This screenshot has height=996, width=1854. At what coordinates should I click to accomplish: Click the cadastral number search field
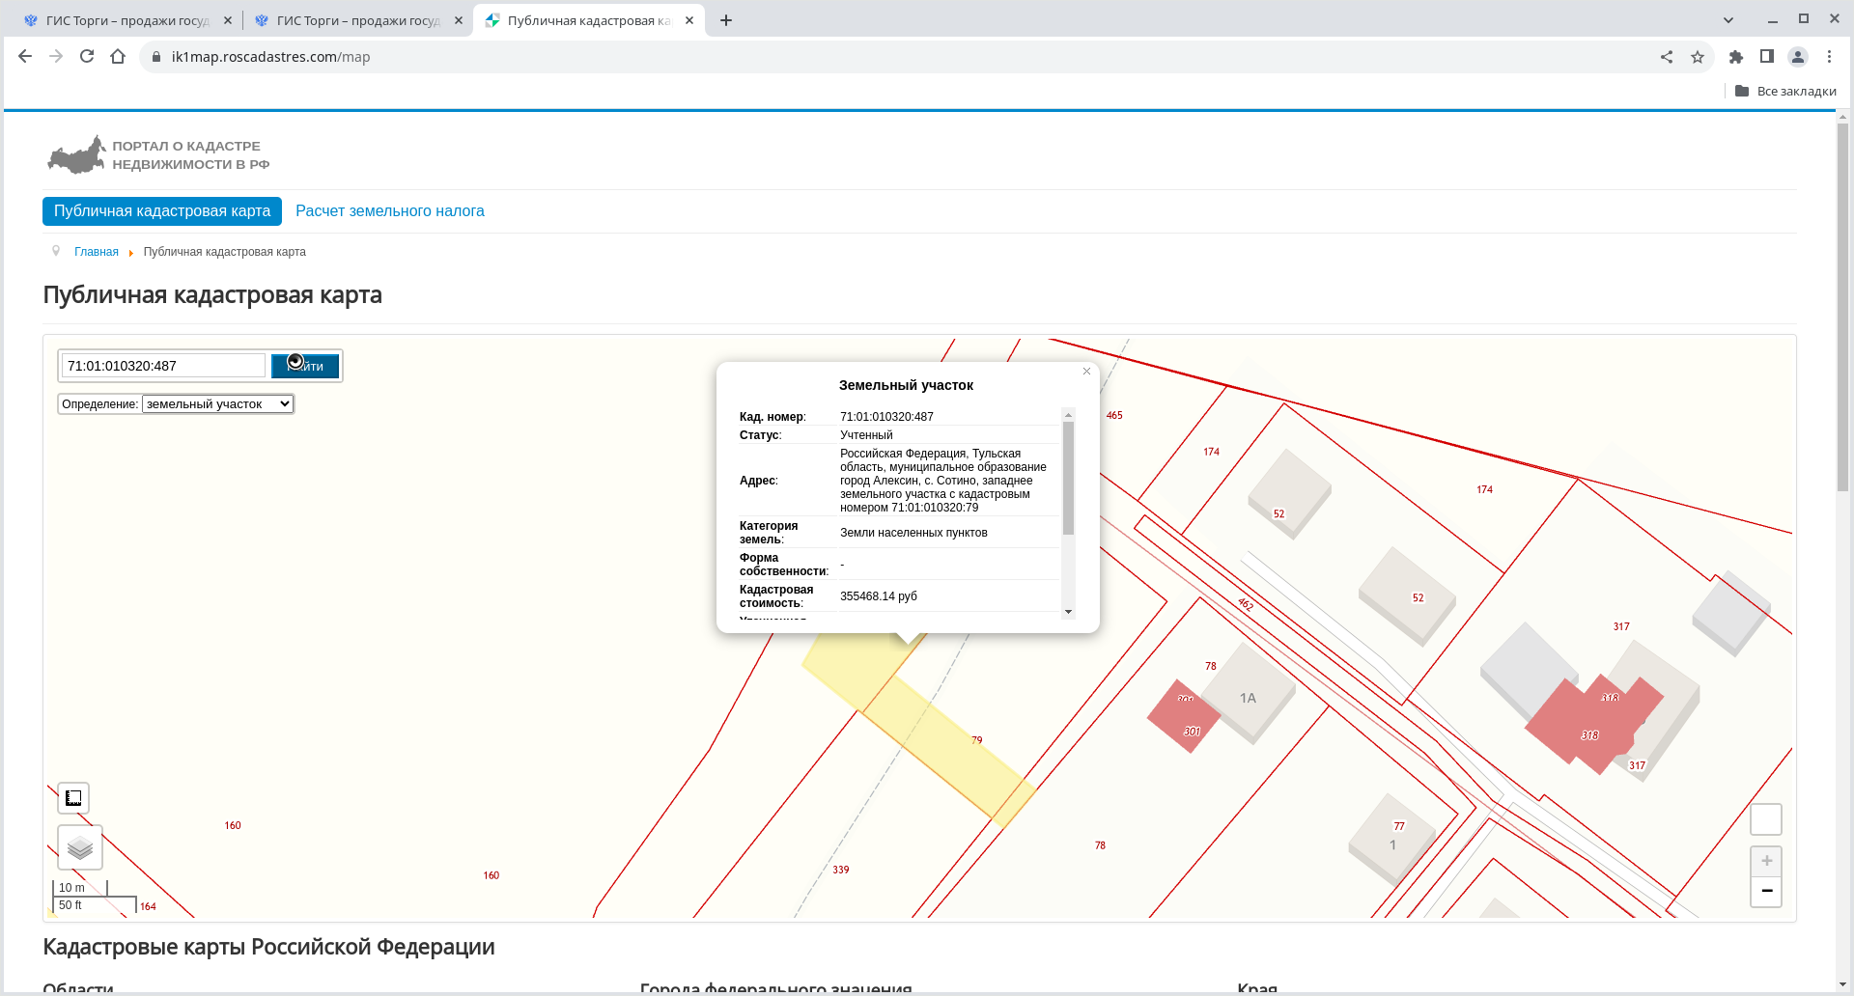click(x=162, y=366)
